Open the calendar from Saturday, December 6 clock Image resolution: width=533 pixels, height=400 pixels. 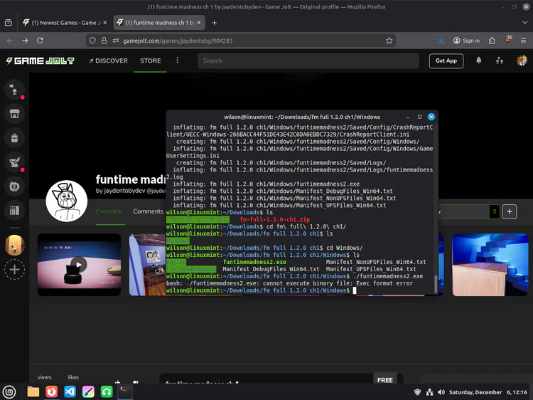coord(488,392)
